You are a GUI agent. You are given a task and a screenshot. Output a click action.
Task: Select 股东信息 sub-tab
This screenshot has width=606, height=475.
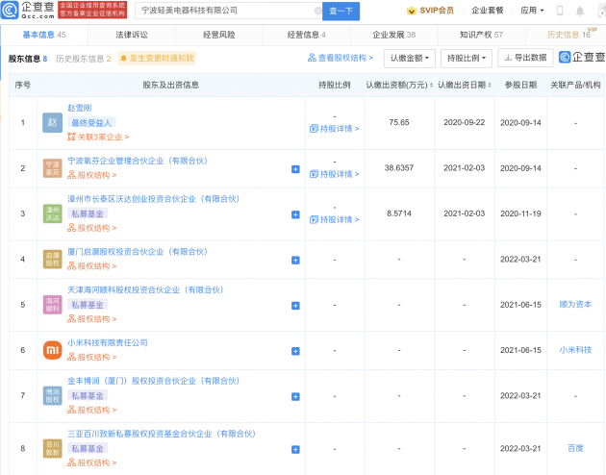28,59
